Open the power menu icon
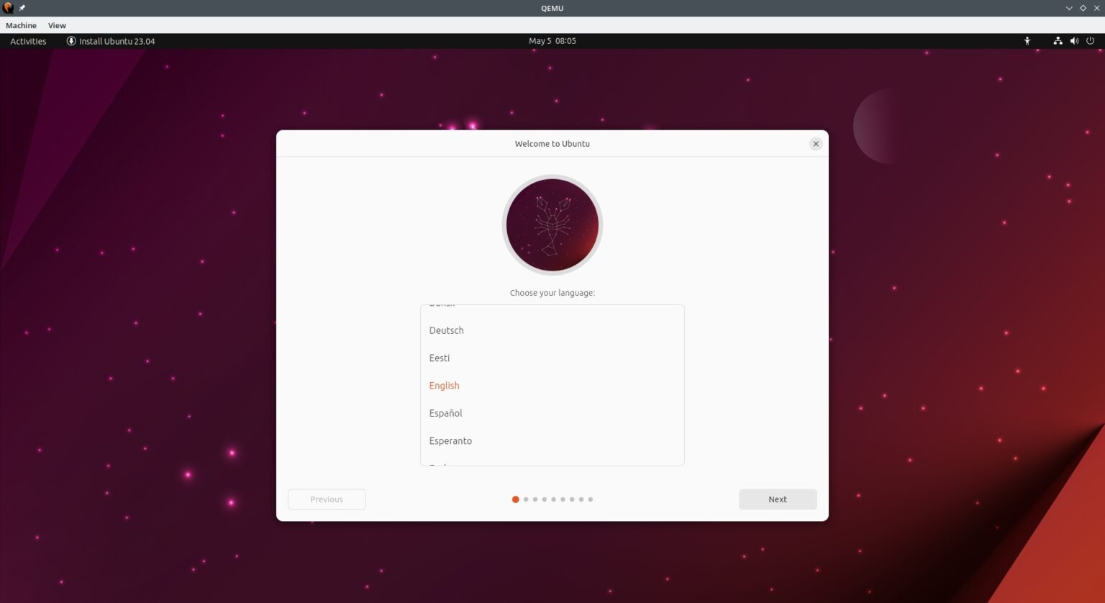The image size is (1105, 603). click(1091, 41)
